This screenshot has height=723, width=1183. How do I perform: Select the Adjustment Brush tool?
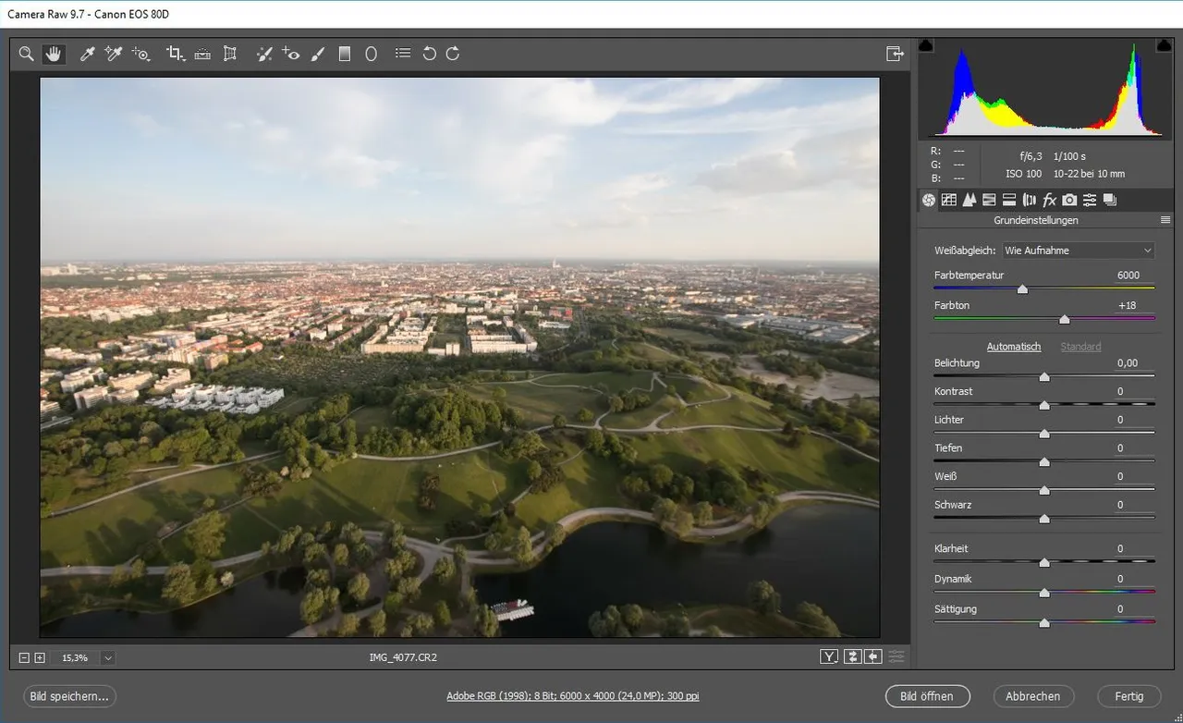tap(318, 54)
